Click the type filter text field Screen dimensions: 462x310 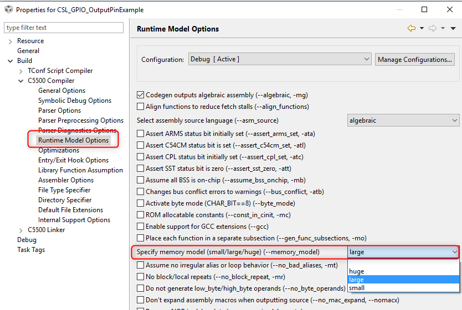65,28
